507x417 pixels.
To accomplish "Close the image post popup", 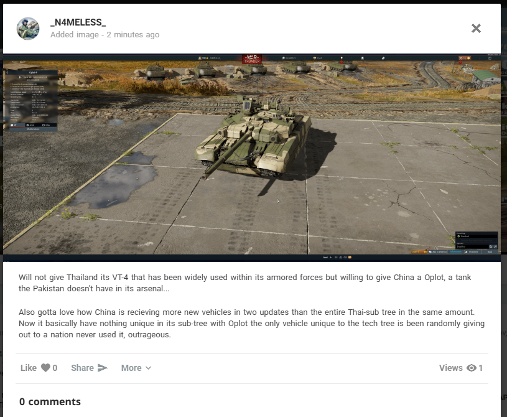I will 476,29.
